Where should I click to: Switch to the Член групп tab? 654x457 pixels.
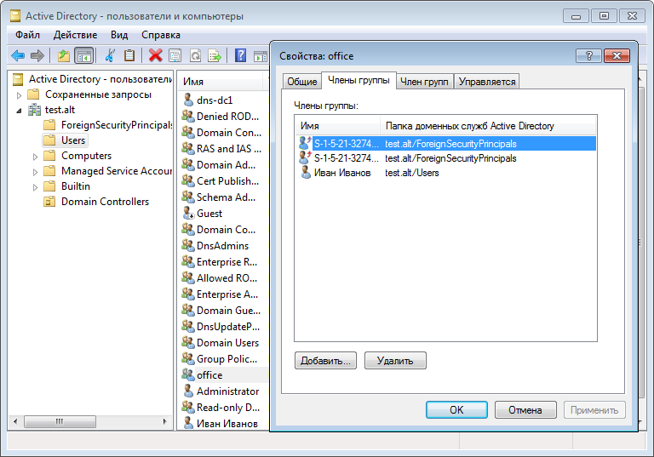tap(424, 82)
